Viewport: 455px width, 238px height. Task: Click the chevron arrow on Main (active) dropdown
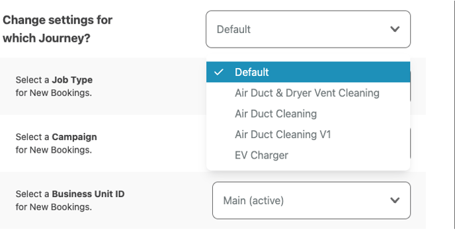[395, 200]
